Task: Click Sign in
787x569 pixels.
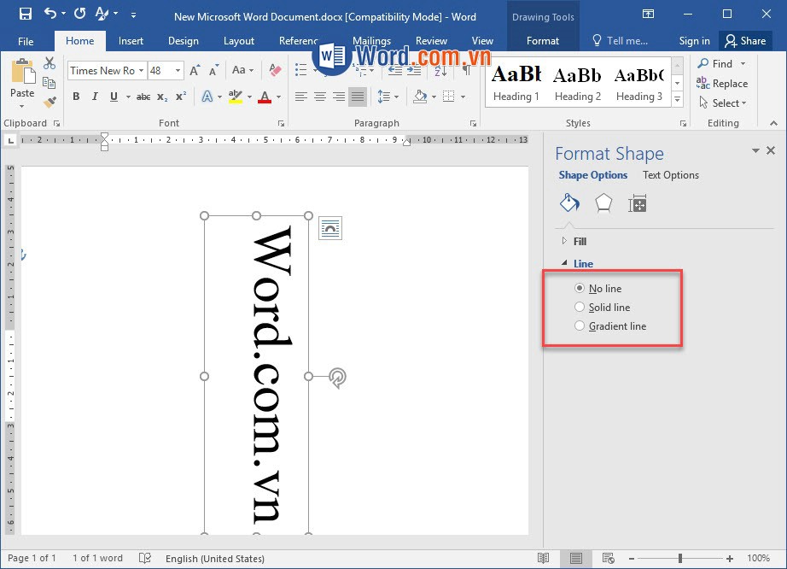Action: click(694, 41)
